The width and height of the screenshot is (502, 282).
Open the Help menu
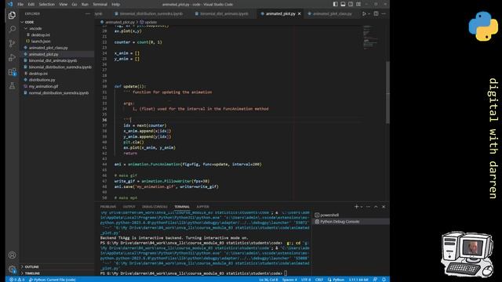[x=116, y=4]
